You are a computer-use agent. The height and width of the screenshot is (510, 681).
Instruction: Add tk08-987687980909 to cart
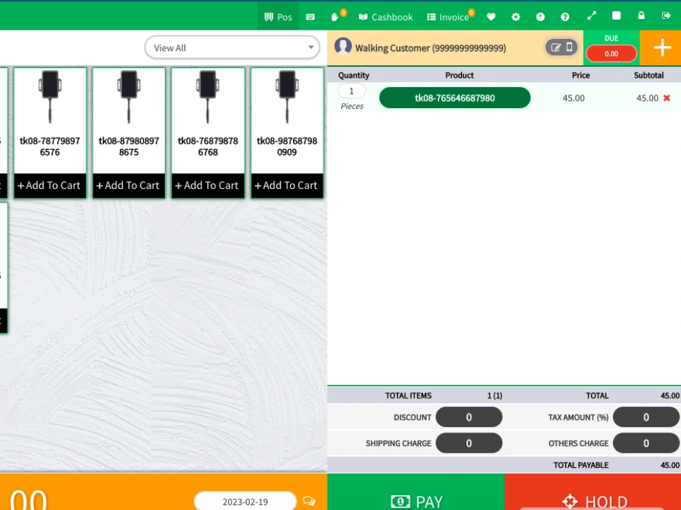pyautogui.click(x=287, y=186)
